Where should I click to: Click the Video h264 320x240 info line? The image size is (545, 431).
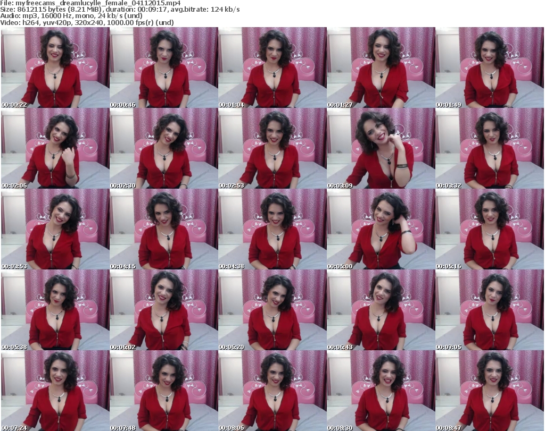[87, 22]
